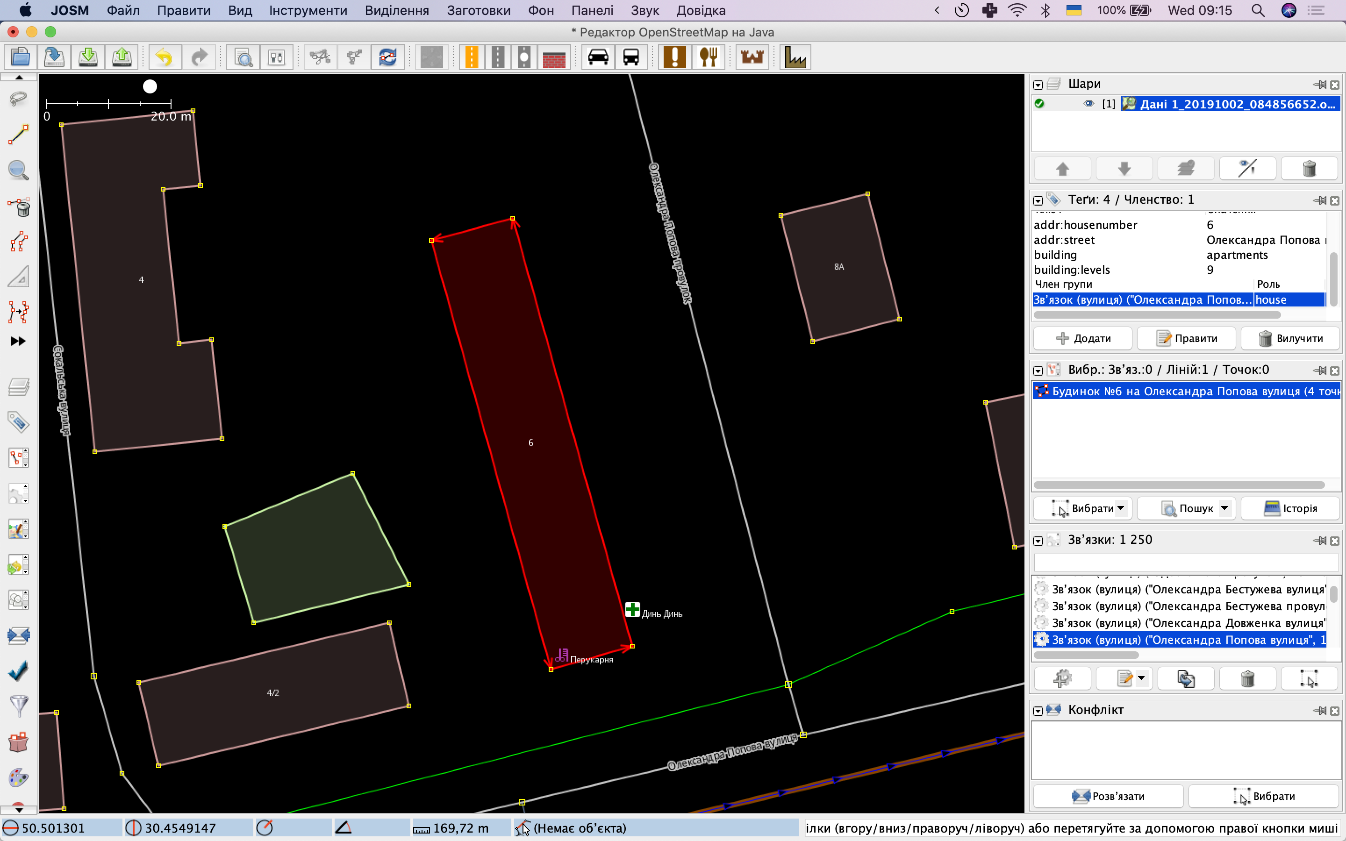Open the factory man-made presets icon

click(795, 57)
